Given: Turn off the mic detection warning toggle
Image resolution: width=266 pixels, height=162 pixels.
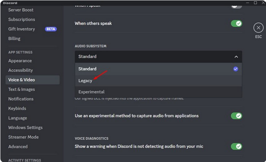Looking at the screenshot, I should pos(236,146).
